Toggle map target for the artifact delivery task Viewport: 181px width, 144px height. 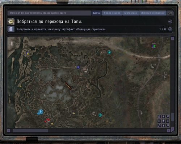coord(170,29)
